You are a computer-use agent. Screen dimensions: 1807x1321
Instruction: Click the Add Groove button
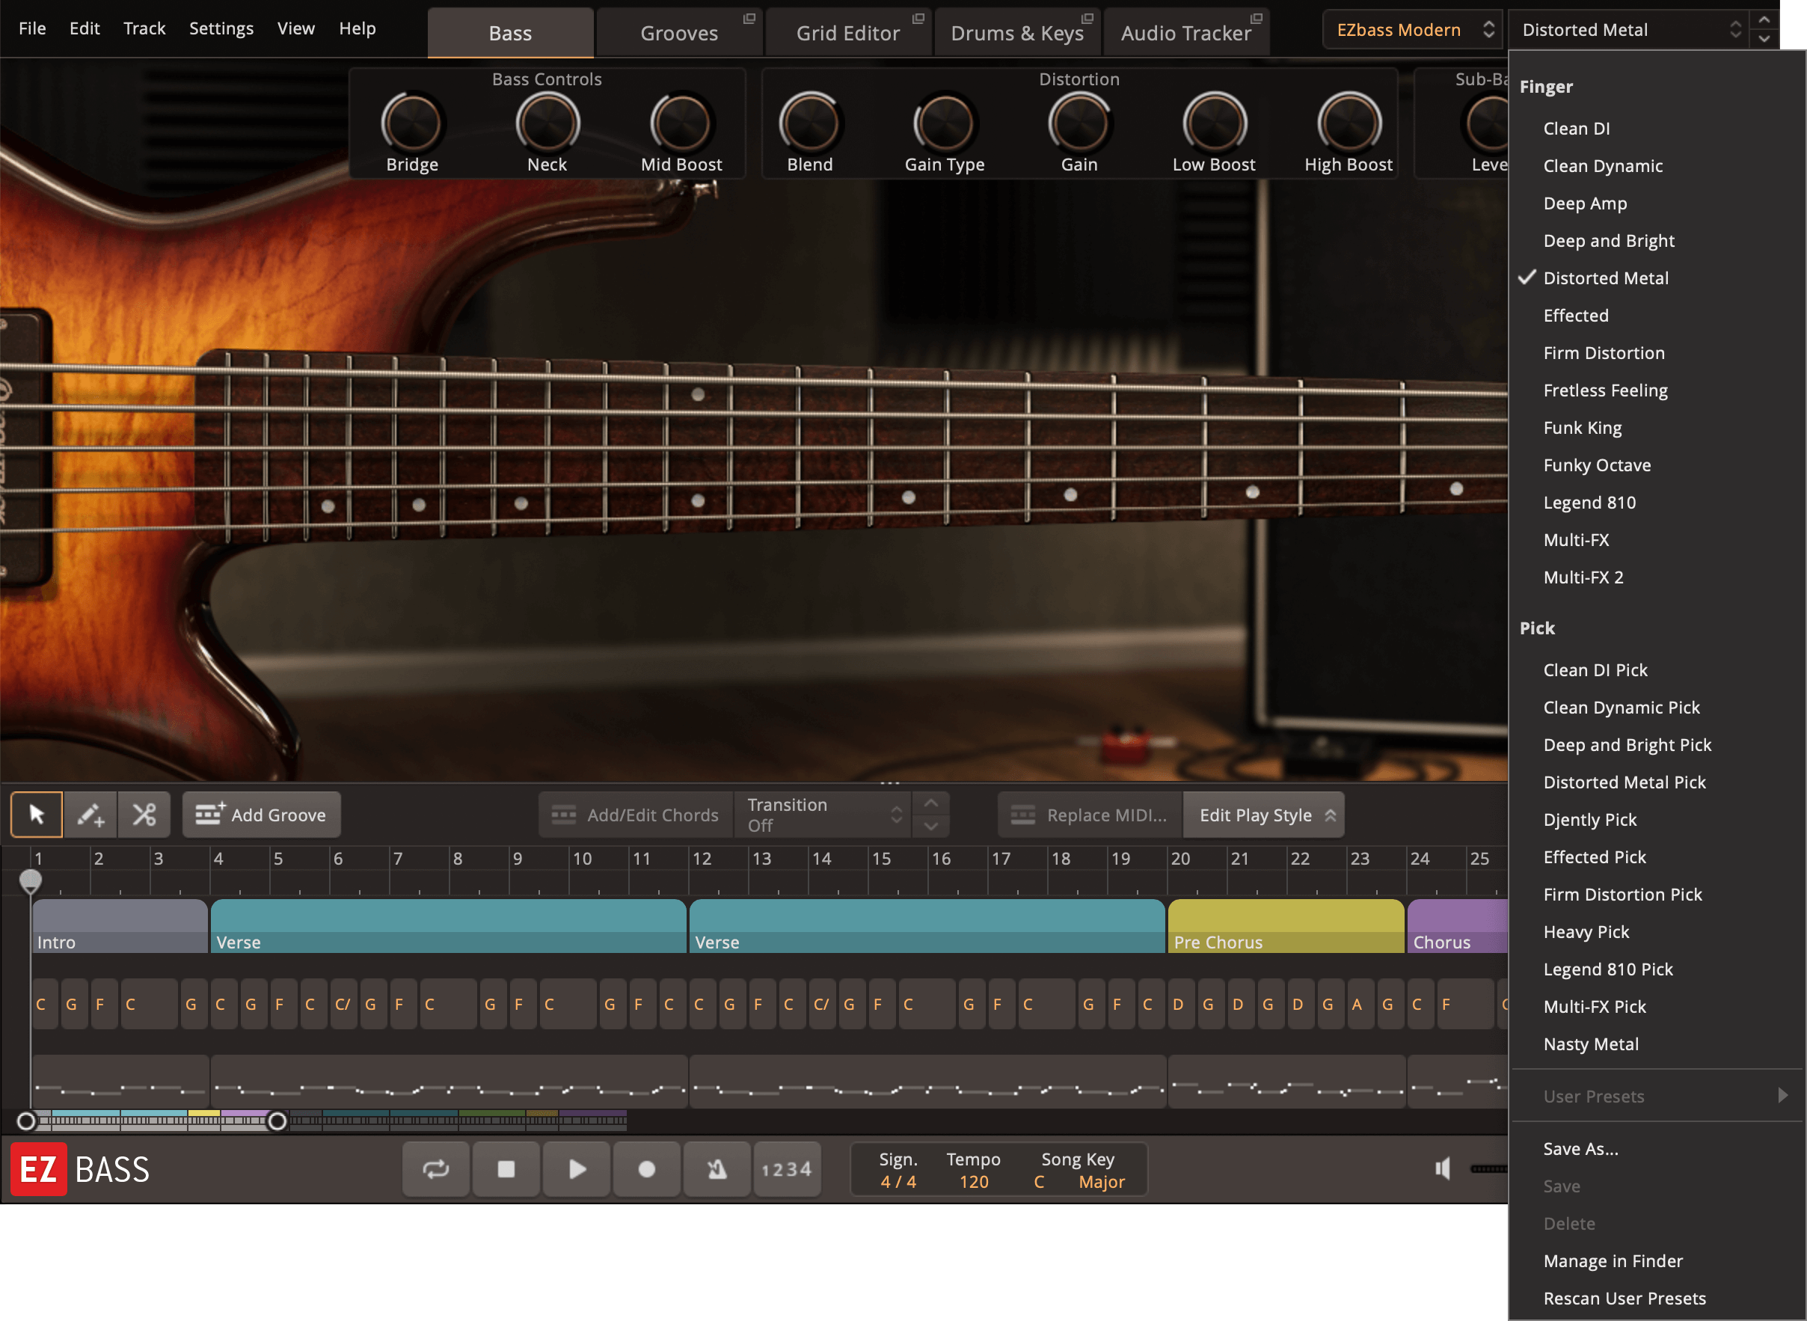pos(262,815)
